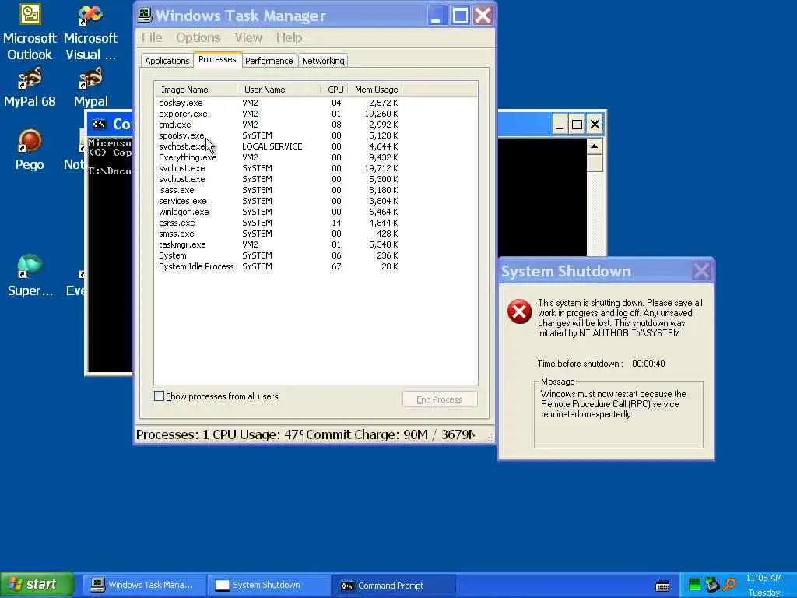This screenshot has width=797, height=598.
Task: Select the doskey.exe process row
Action: coord(279,103)
